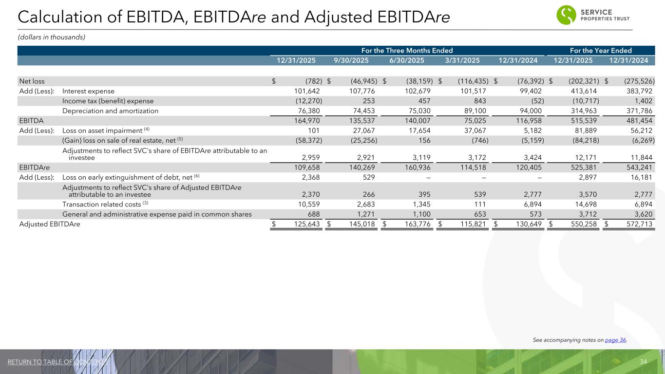Click interest expense value 413,614
Viewport: 665px width, 374px height.
(584, 91)
